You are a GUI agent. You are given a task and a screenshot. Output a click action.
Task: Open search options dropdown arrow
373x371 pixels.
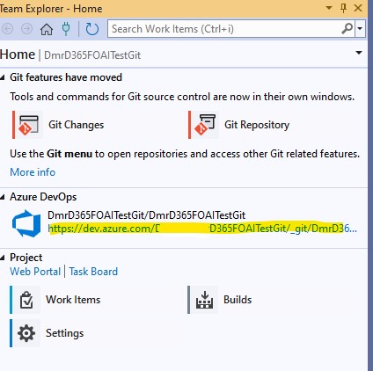point(360,29)
